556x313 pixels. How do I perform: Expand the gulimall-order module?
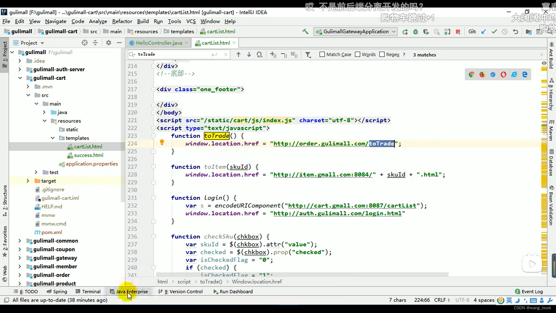point(20,275)
